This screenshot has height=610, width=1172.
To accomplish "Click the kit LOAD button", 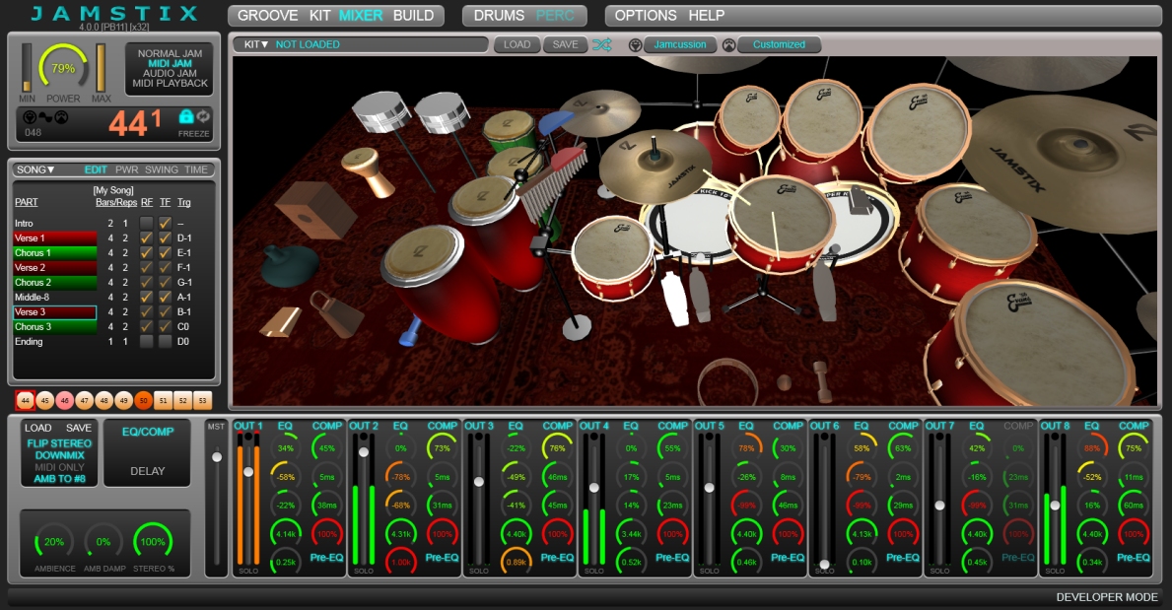I will point(517,45).
